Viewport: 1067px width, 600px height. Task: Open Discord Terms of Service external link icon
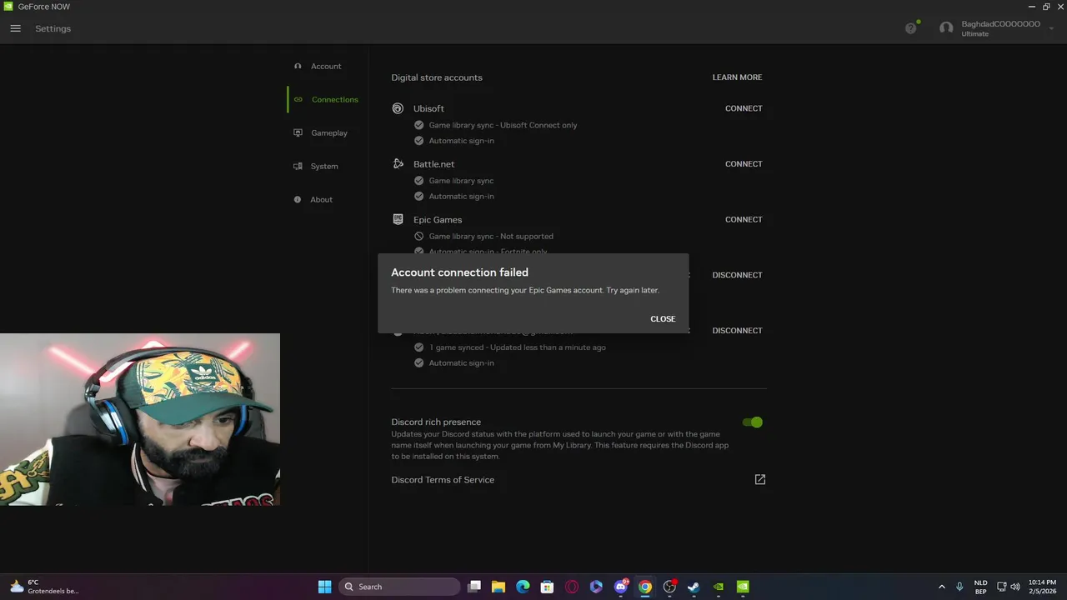(759, 479)
